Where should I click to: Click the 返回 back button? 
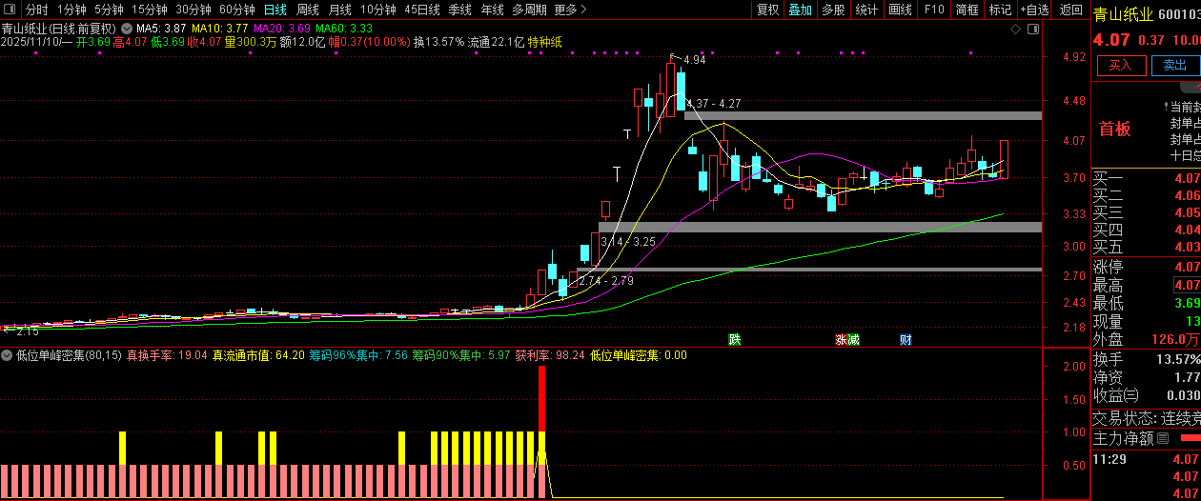tap(1071, 10)
